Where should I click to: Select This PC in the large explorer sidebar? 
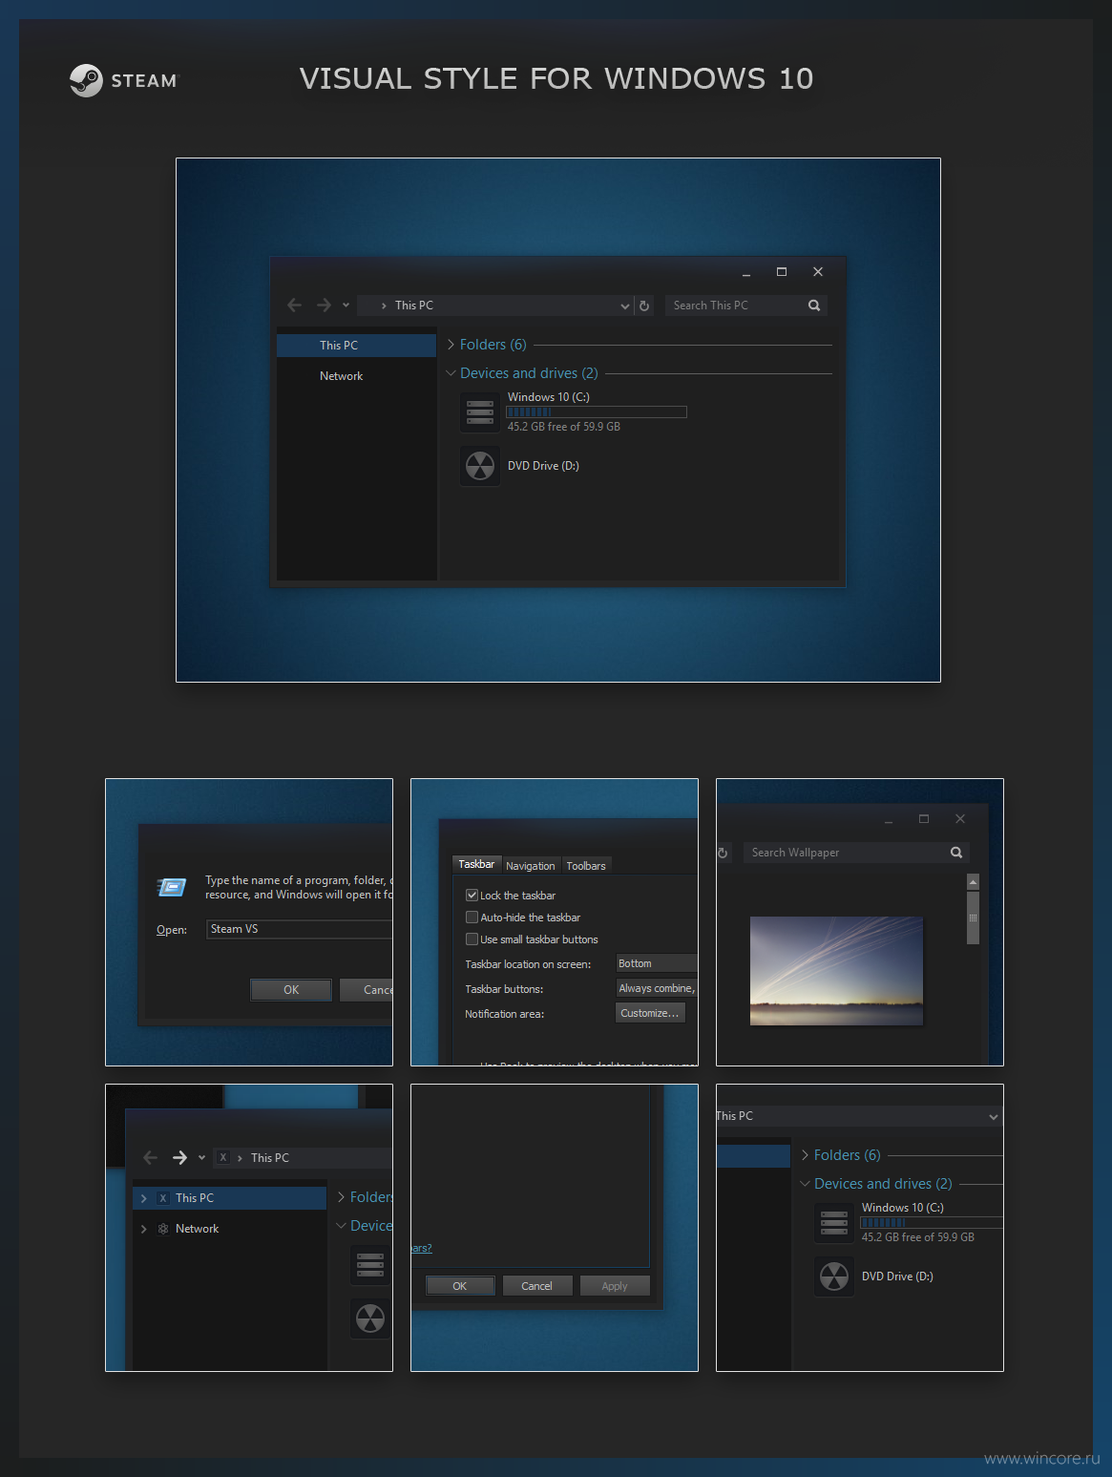click(356, 346)
